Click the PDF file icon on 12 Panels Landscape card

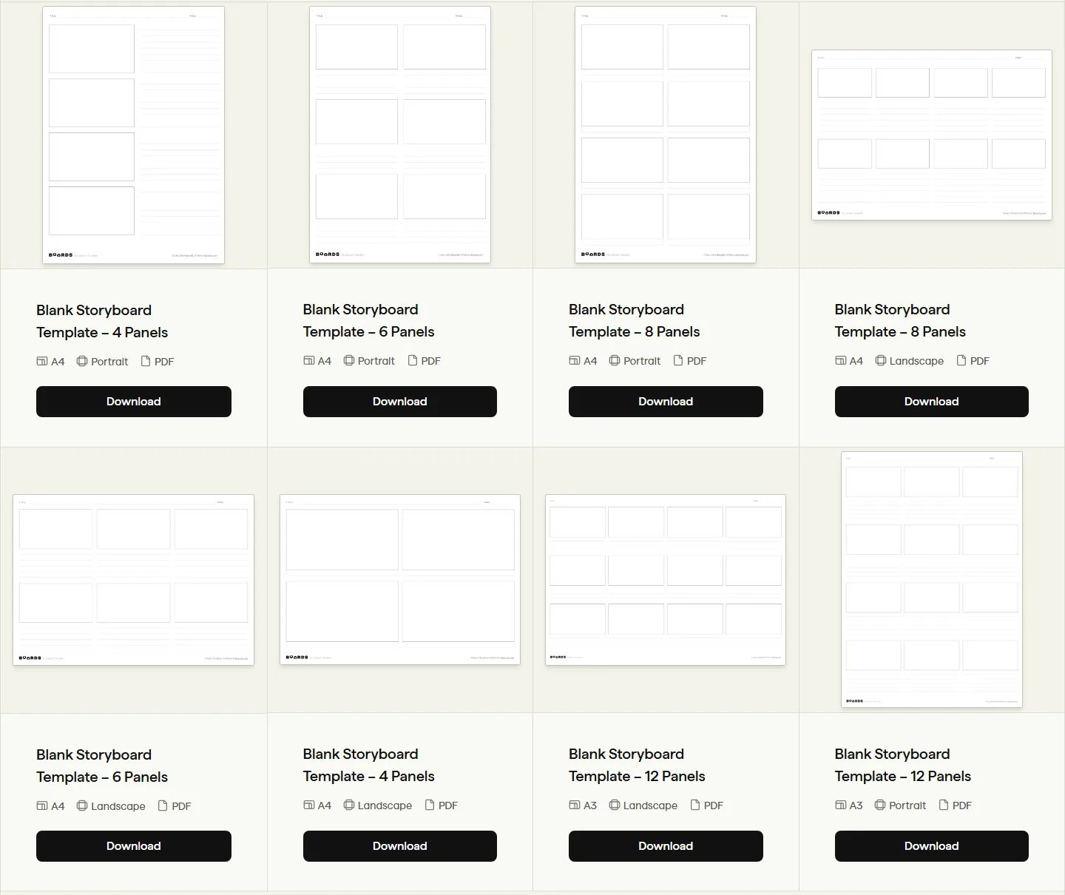[695, 805]
